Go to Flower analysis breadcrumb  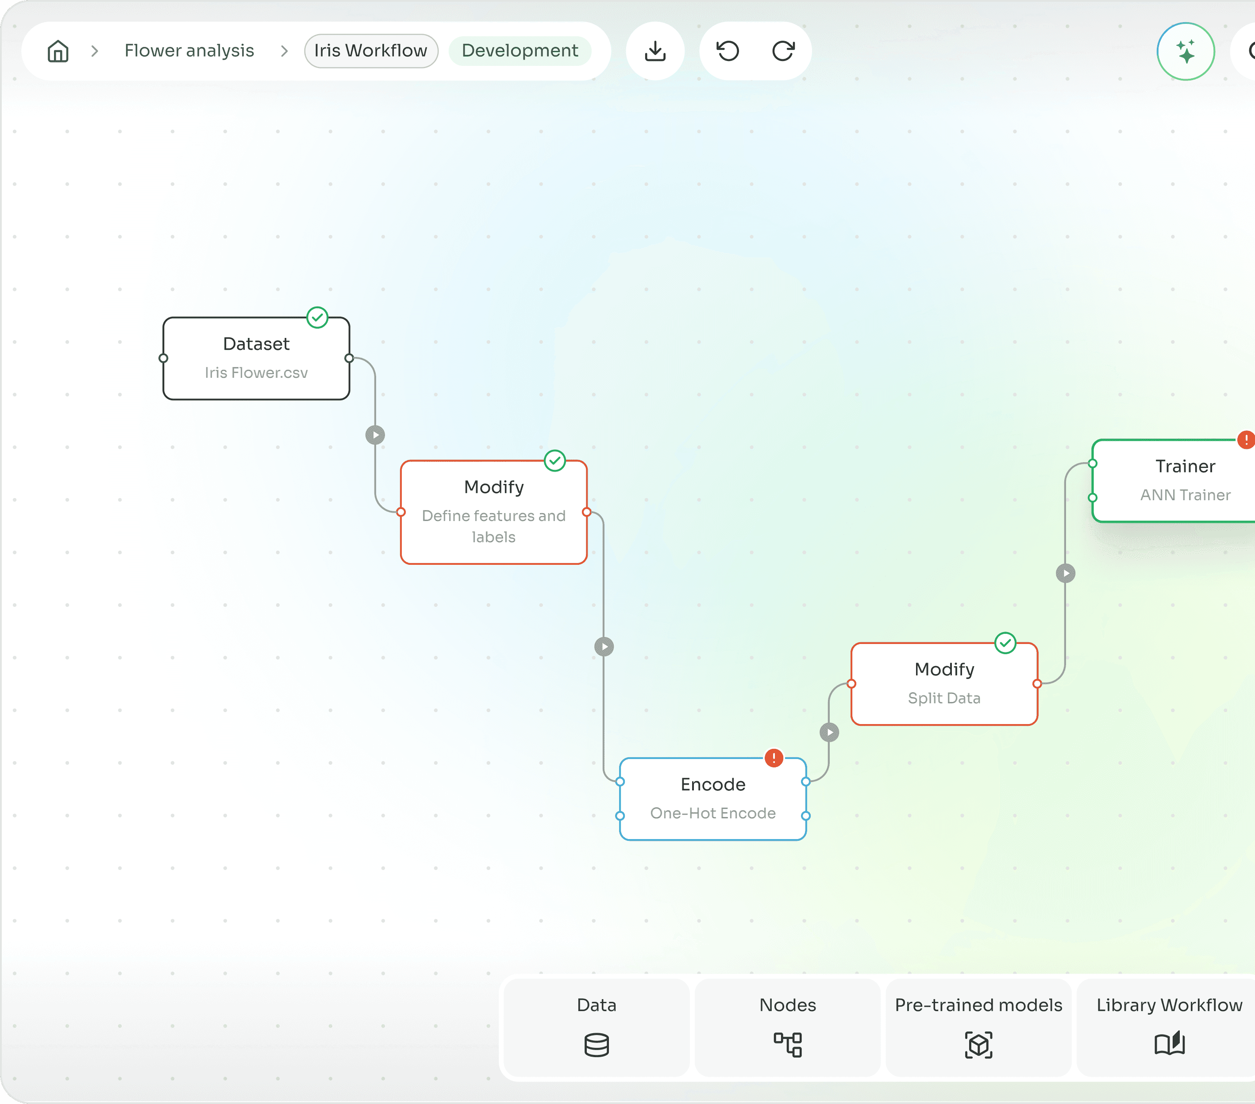[189, 51]
